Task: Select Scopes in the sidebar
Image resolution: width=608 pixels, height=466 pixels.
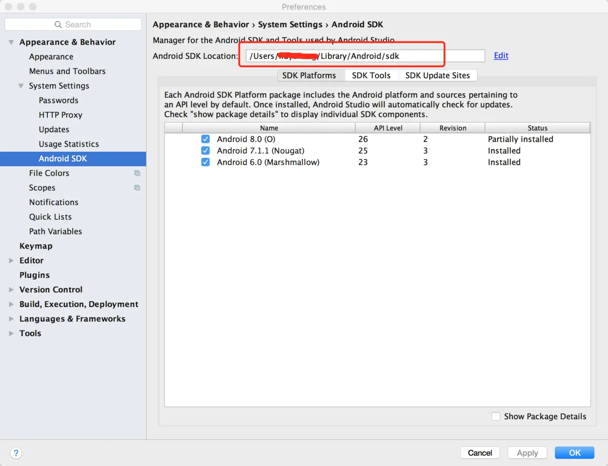Action: point(42,188)
